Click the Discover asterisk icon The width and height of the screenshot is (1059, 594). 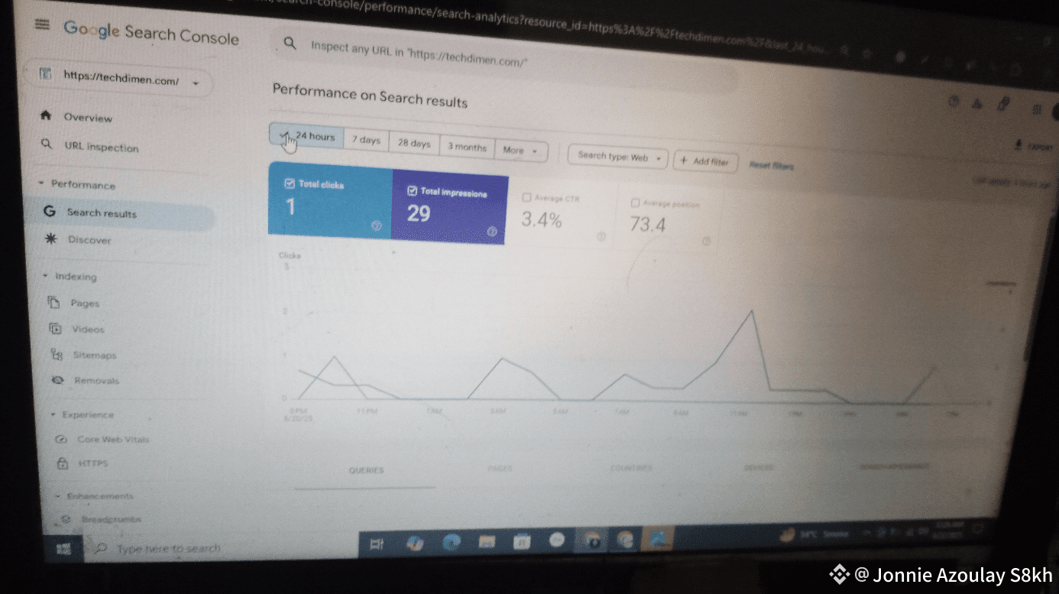[x=51, y=239]
